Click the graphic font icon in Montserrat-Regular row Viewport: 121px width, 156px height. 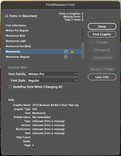tap(66, 57)
